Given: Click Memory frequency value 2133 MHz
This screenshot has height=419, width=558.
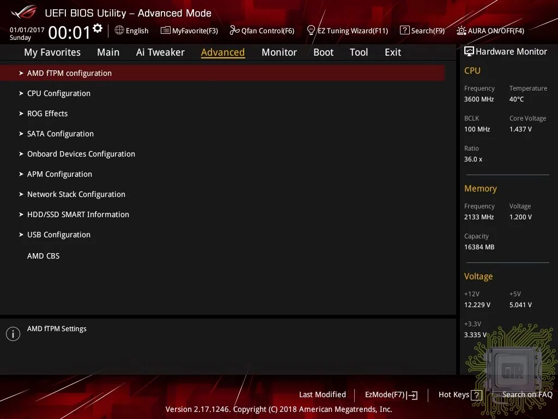Looking at the screenshot, I should click(x=478, y=217).
